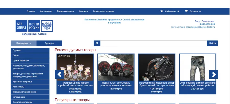Open the car gauges product image
Viewport: 230px width, 104px height.
[116, 68]
